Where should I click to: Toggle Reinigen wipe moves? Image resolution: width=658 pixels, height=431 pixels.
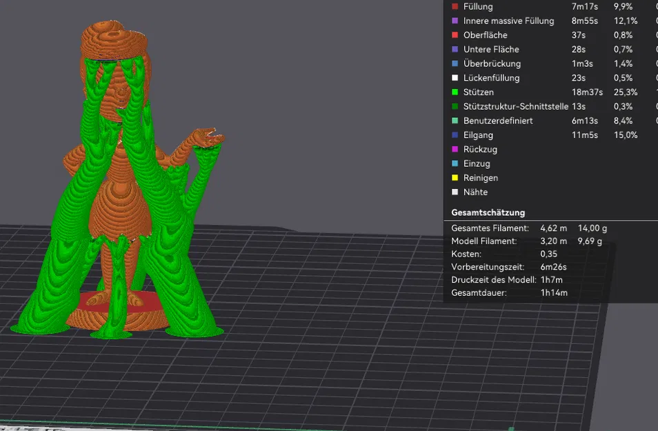pos(479,178)
